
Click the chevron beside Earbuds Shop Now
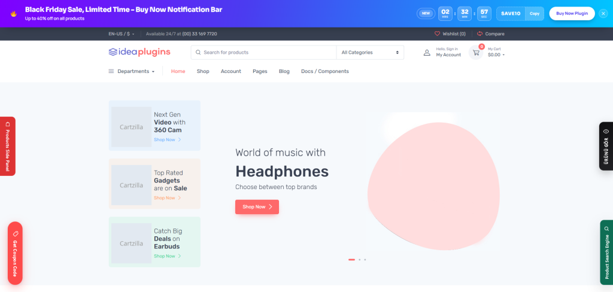point(180,256)
